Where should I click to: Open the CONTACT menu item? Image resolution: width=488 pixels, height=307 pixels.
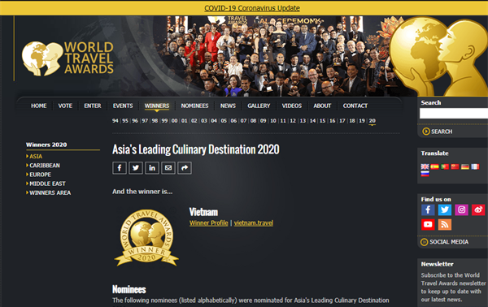pos(355,106)
